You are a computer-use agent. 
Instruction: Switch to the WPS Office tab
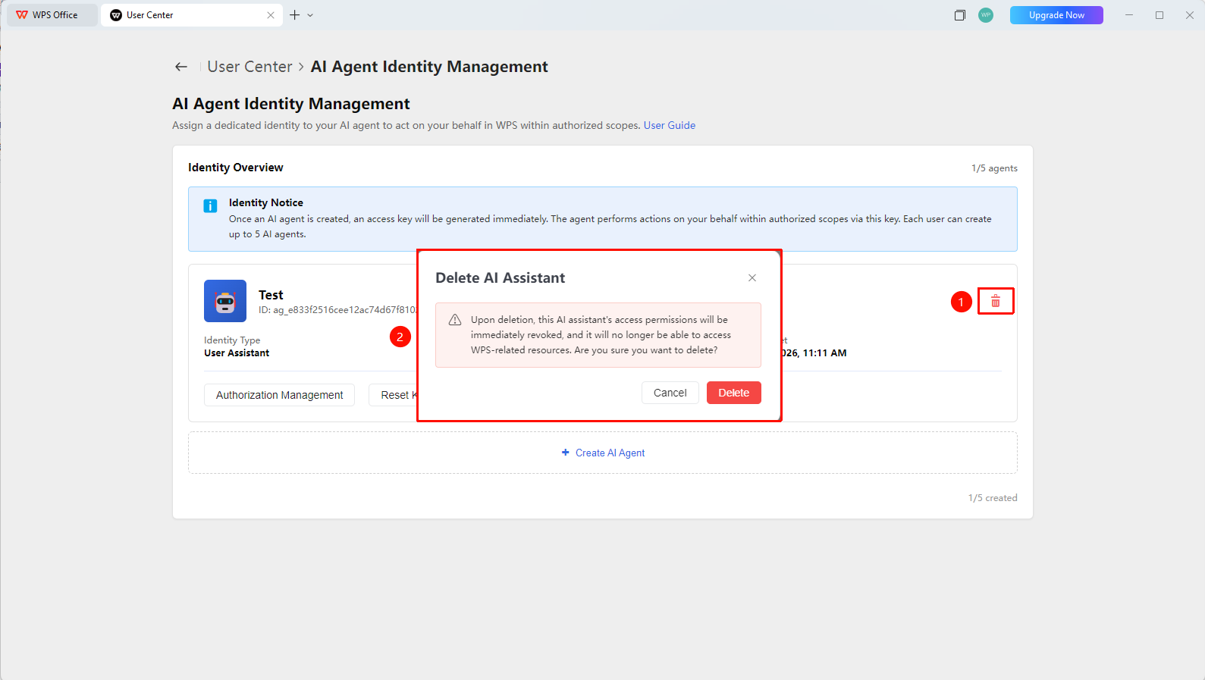52,15
